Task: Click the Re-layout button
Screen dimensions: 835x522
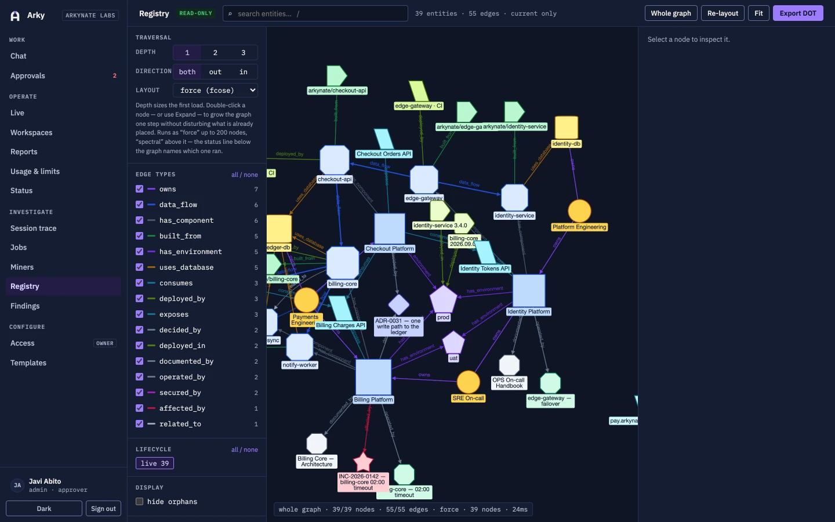Action: click(723, 13)
